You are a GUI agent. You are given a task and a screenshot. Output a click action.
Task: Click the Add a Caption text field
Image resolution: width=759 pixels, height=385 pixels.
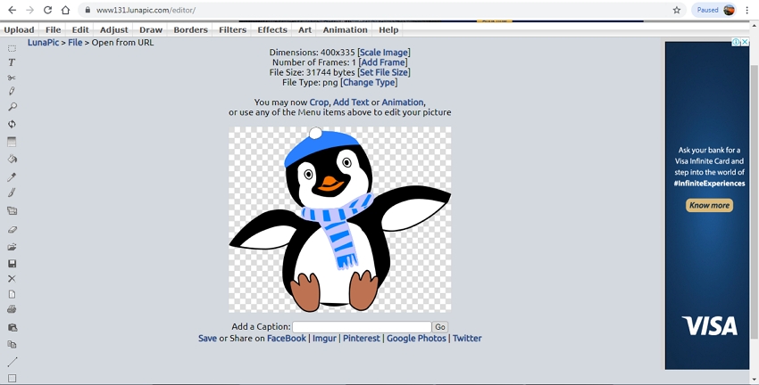tap(362, 327)
